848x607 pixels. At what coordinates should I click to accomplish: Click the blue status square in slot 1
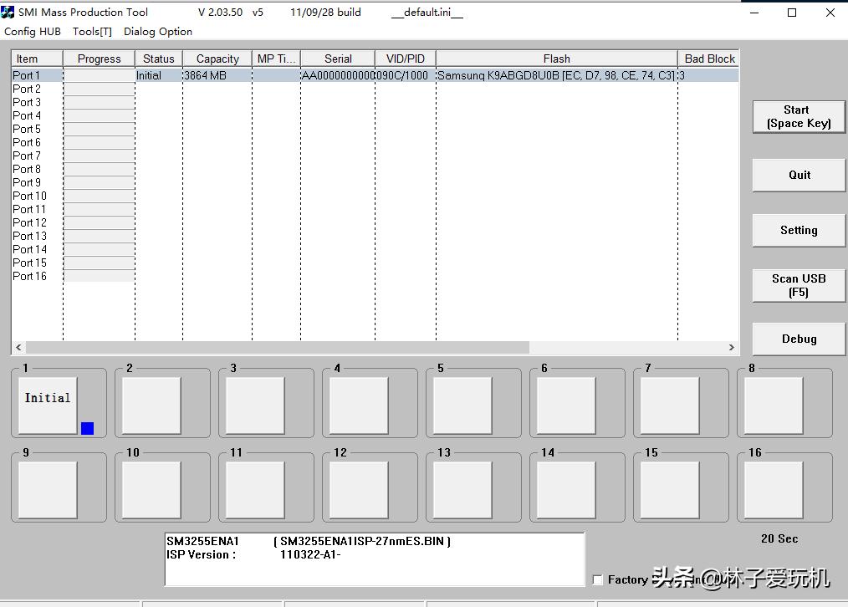click(87, 428)
